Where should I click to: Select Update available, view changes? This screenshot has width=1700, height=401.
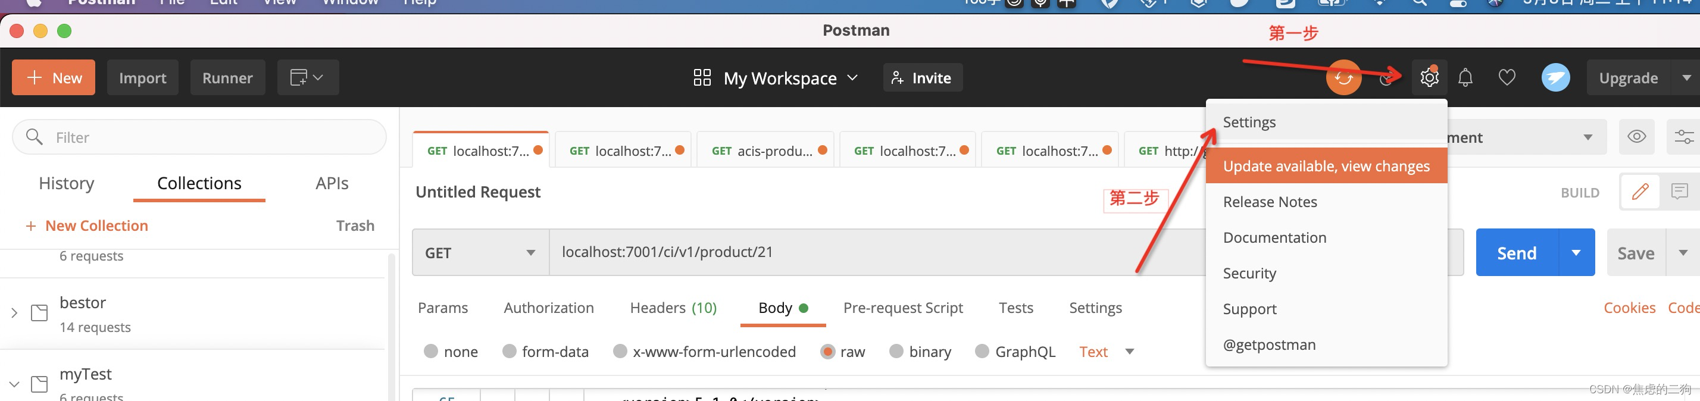coord(1326,166)
